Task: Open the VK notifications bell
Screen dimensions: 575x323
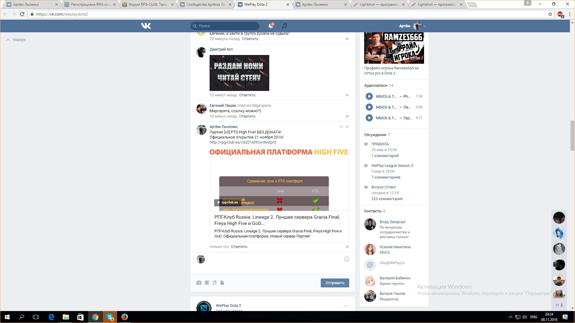Action: point(270,26)
